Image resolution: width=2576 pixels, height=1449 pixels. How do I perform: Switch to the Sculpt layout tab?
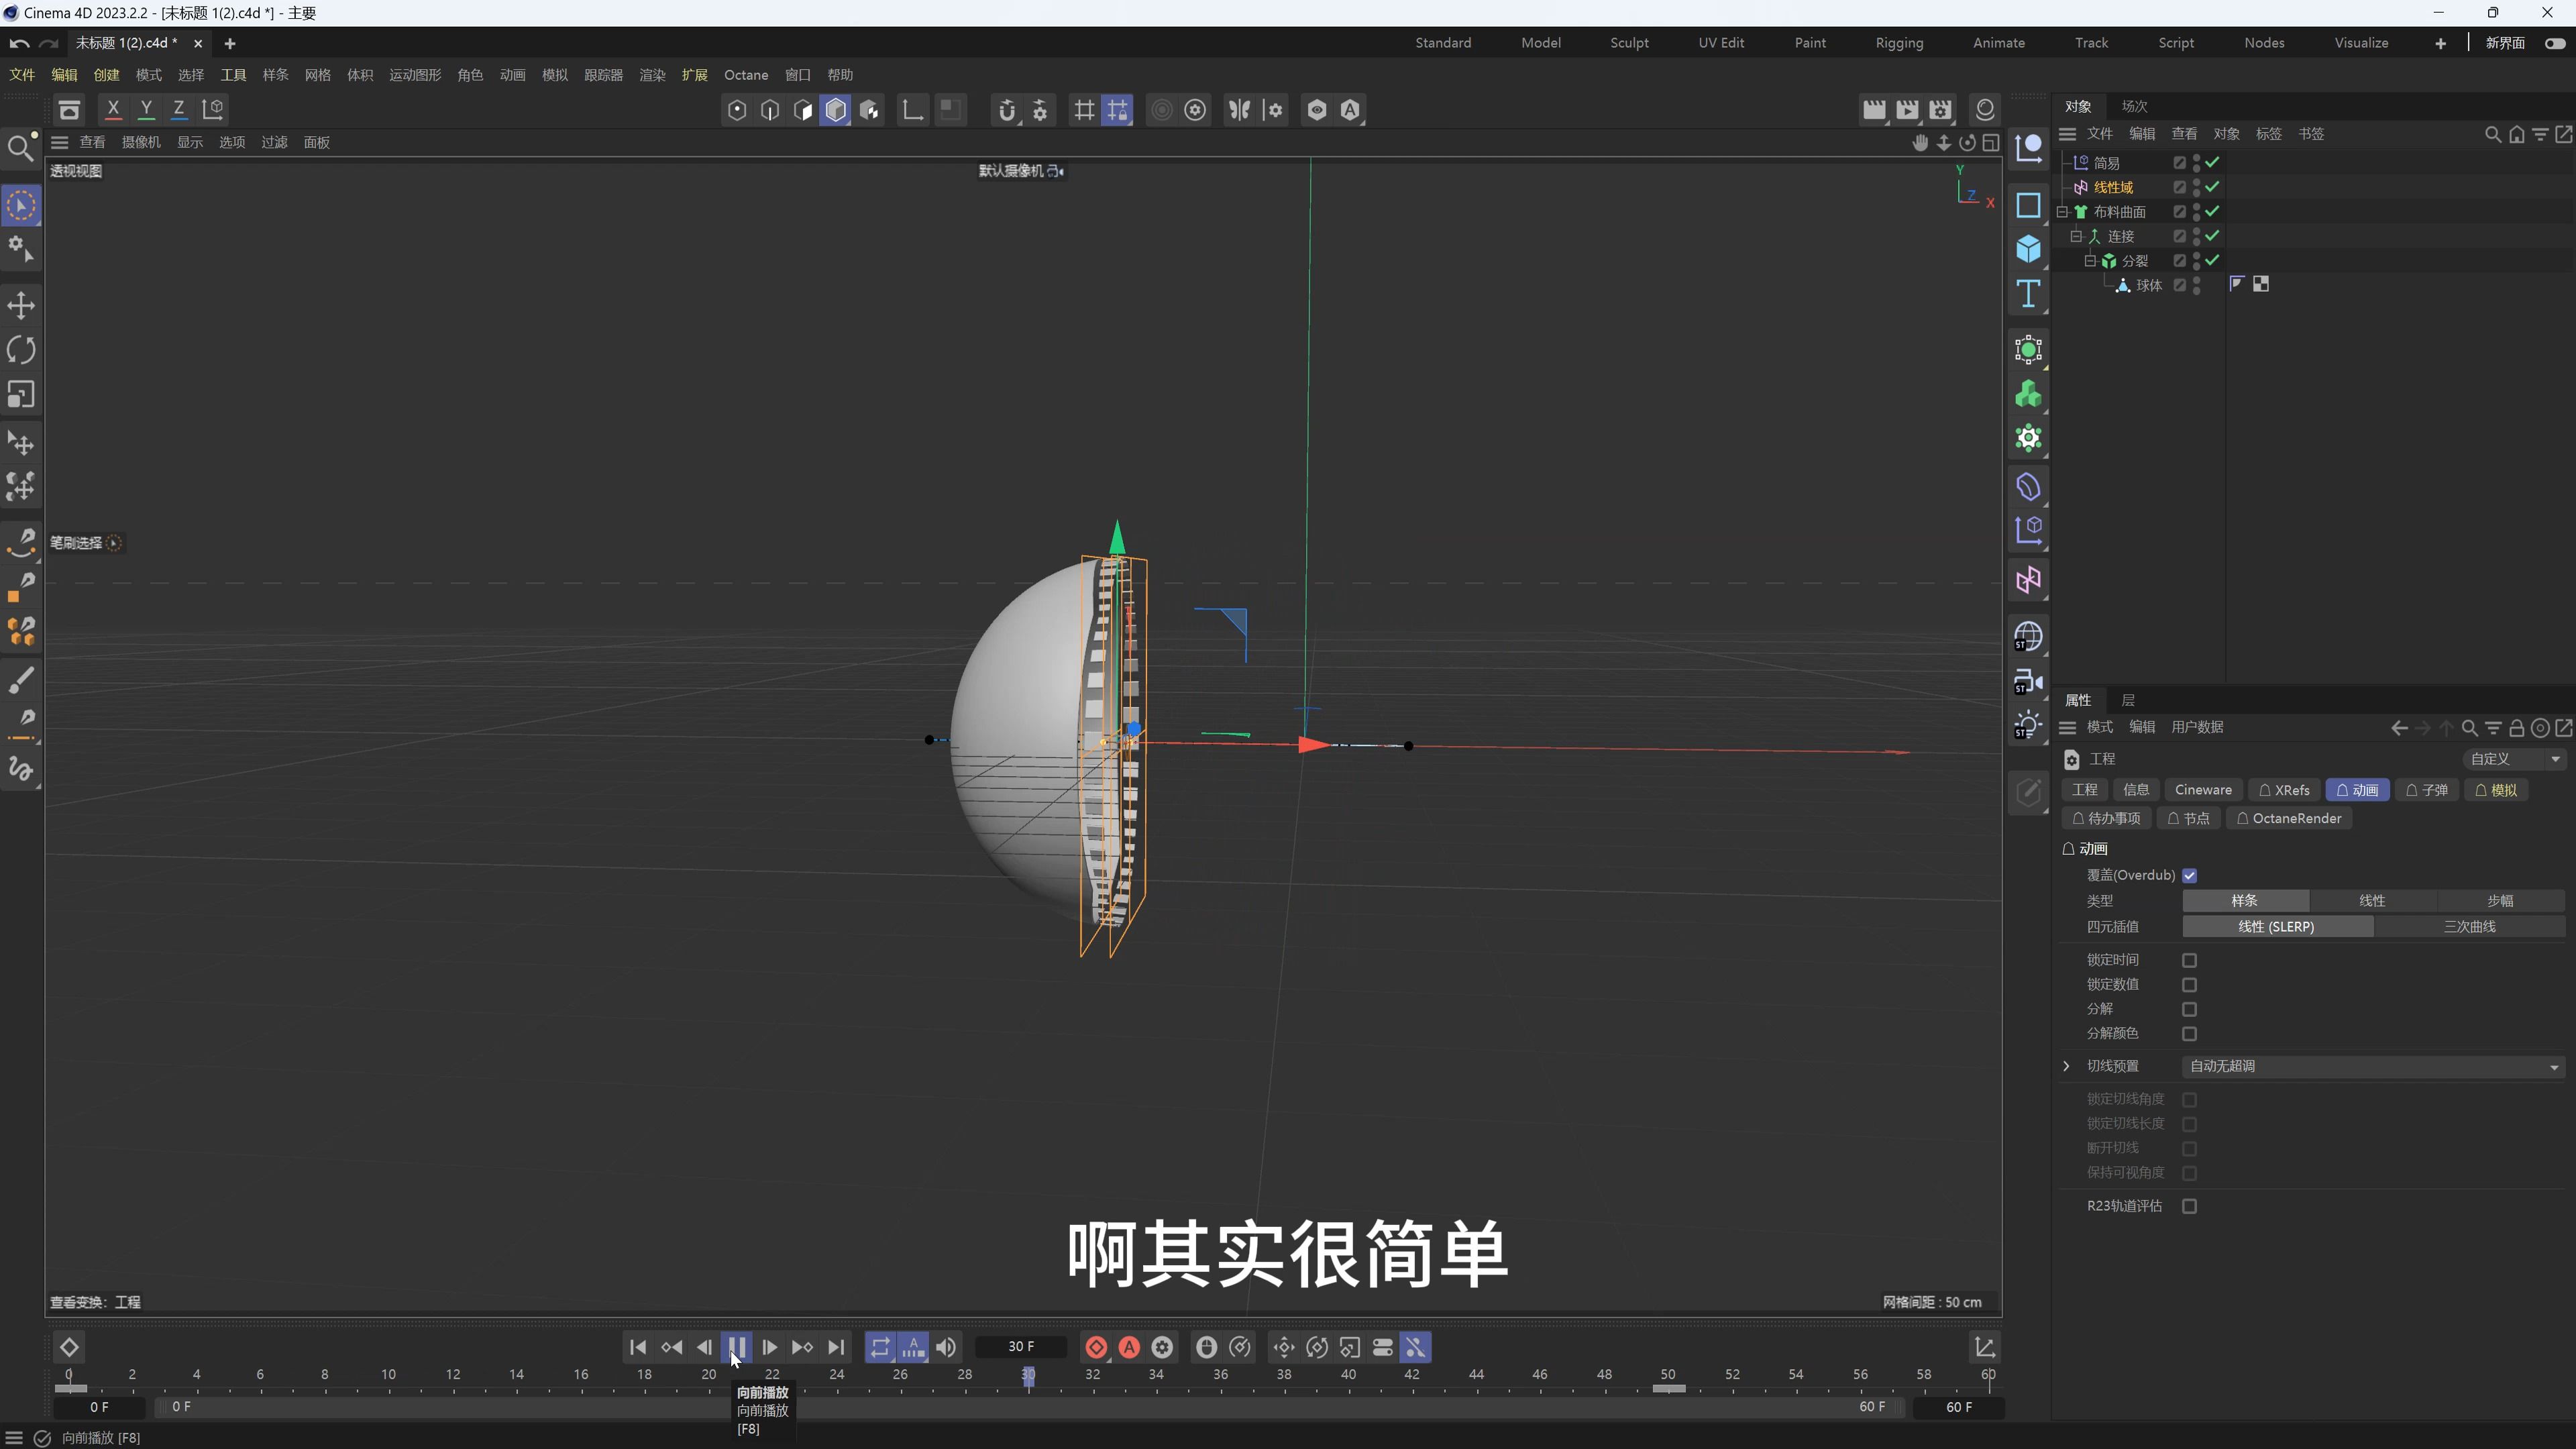[1629, 43]
